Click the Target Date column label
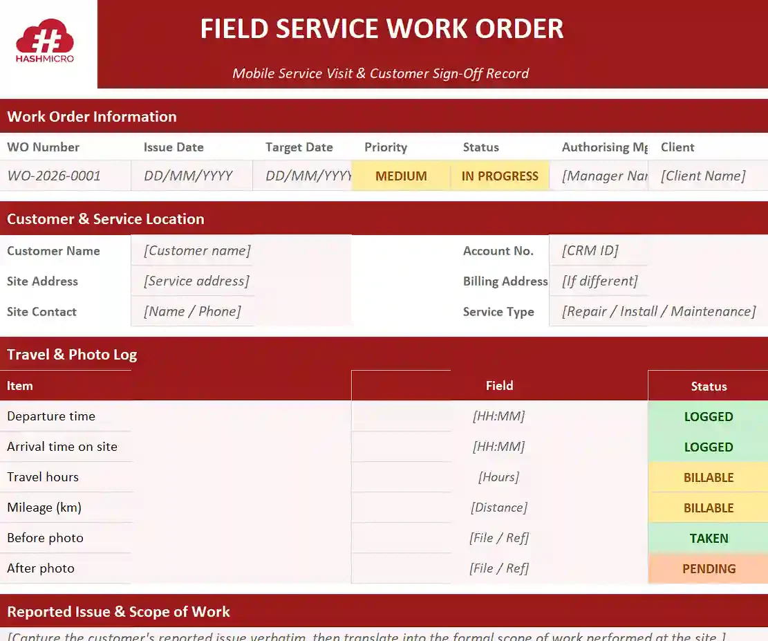Screen dimensions: 768x641 (299, 147)
